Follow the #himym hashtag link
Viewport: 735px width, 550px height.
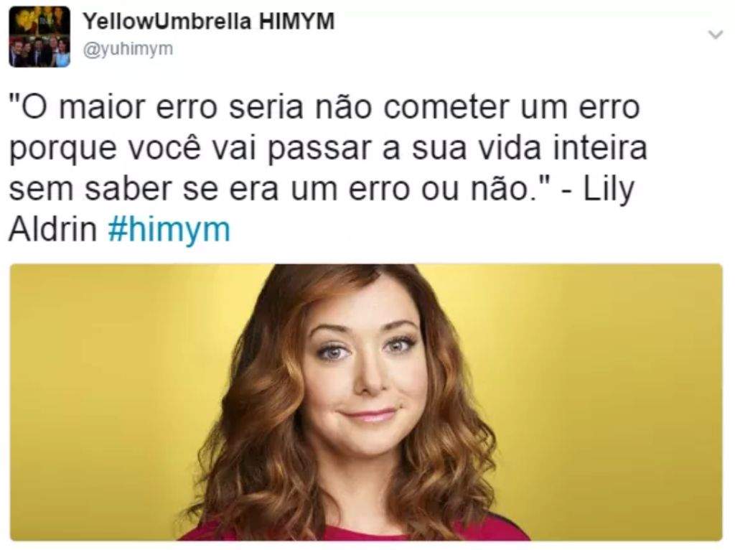tap(169, 230)
